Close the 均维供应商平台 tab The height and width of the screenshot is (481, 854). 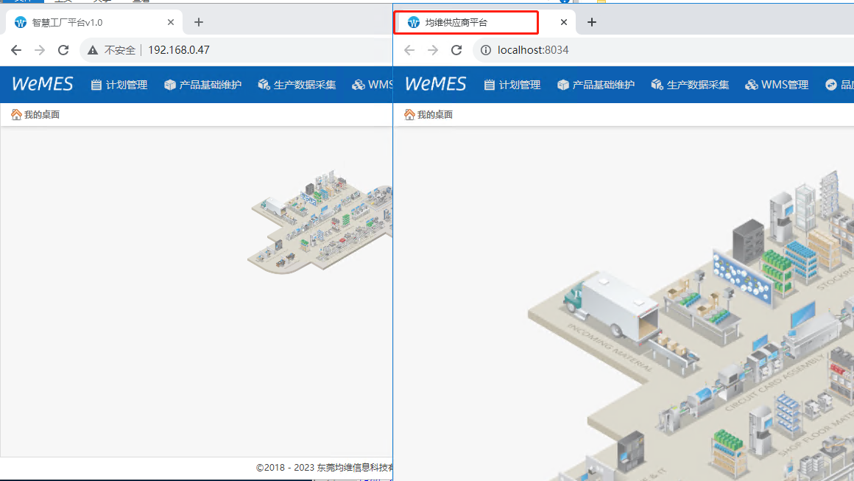click(x=564, y=22)
